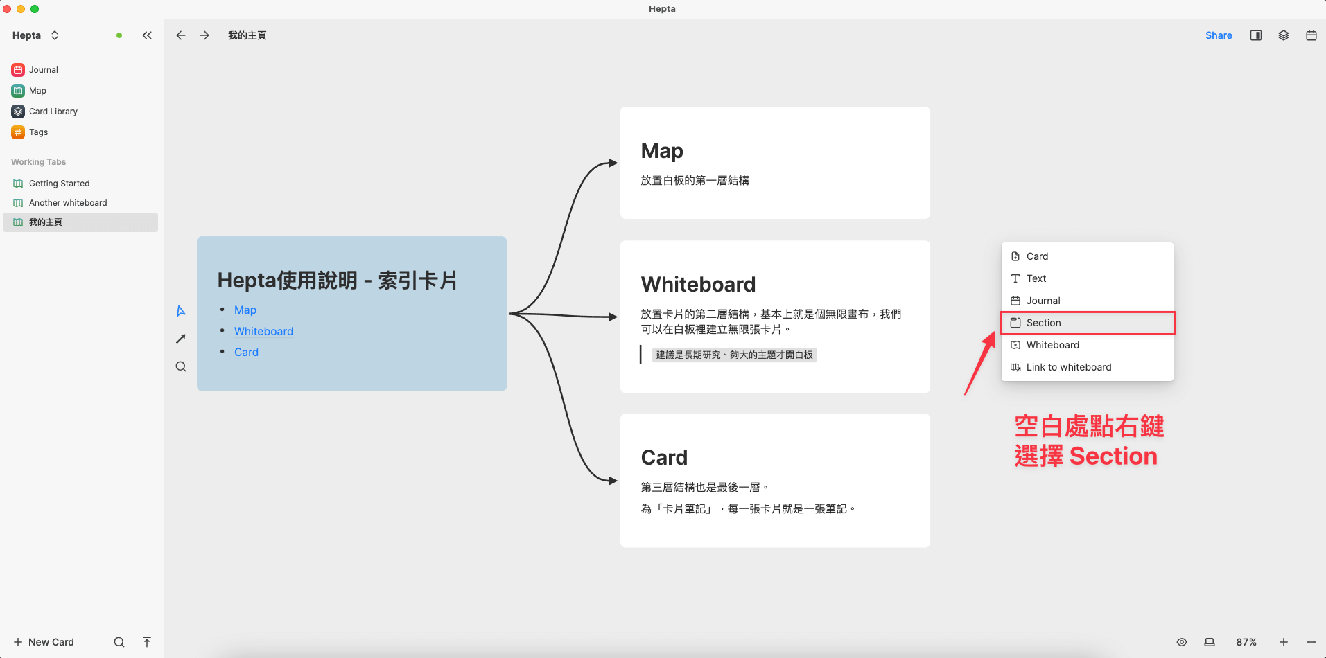Click the Share link
Screen dimensions: 1326x658
click(x=1219, y=35)
